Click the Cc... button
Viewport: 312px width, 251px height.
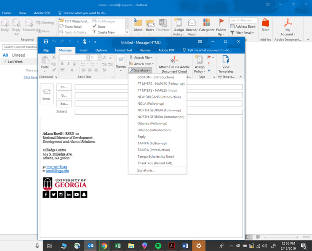tap(64, 95)
